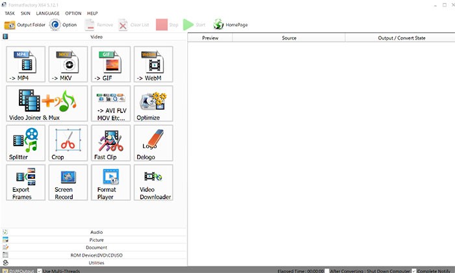
Task: Expand the Audio category section
Action: pos(96,231)
